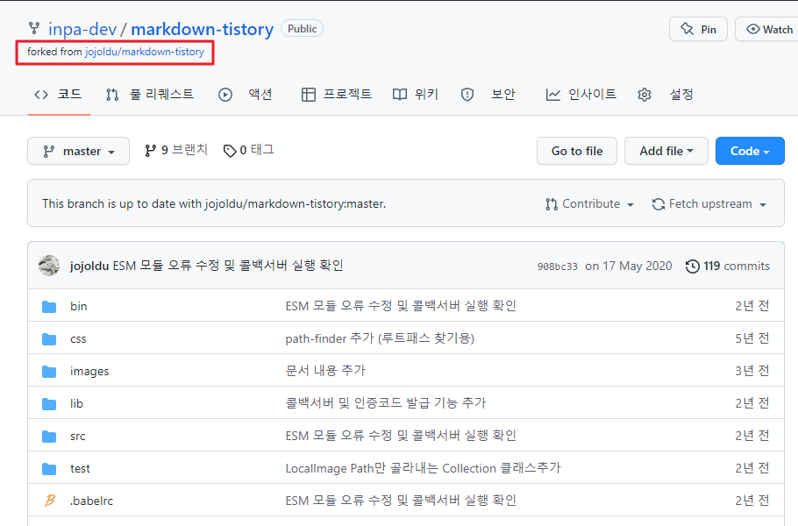Screen dimensions: 798x526
Task: Click the css folder icon
Action: click(x=49, y=339)
